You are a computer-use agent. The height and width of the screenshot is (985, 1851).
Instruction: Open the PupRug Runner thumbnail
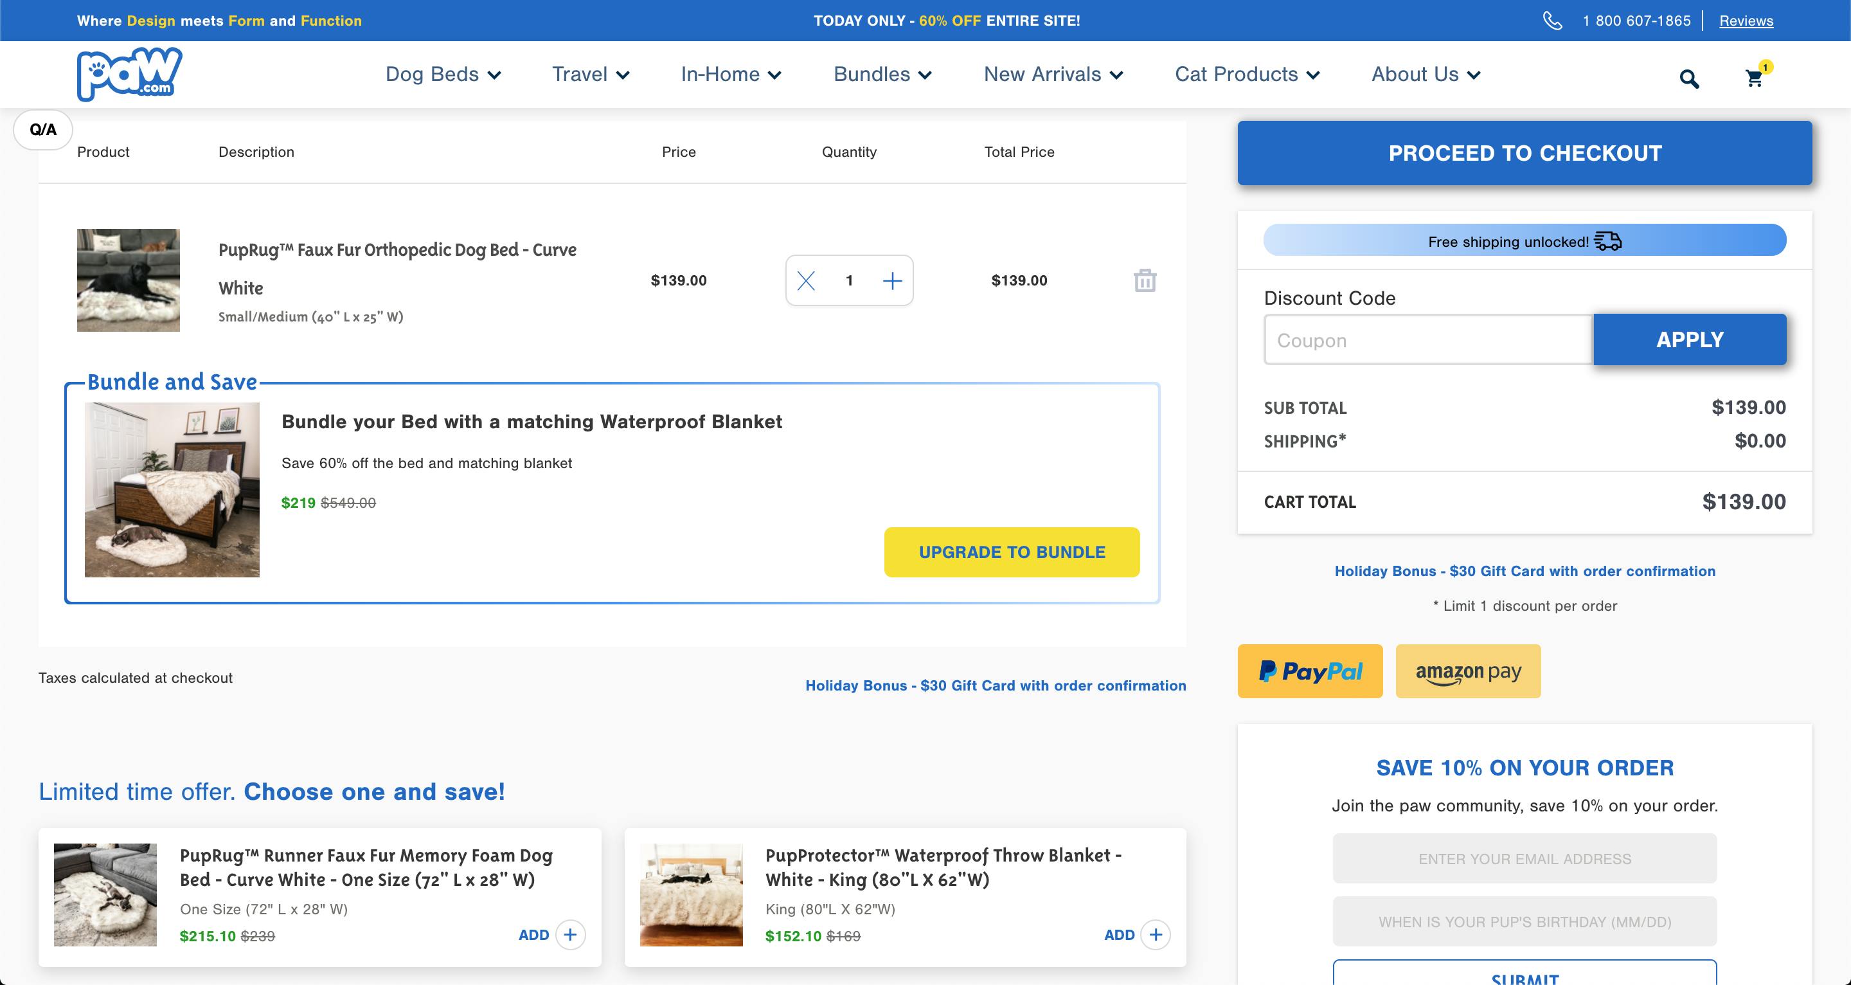point(105,894)
